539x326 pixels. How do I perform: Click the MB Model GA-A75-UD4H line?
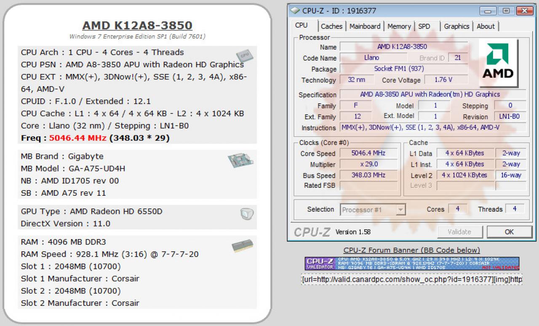point(73,168)
